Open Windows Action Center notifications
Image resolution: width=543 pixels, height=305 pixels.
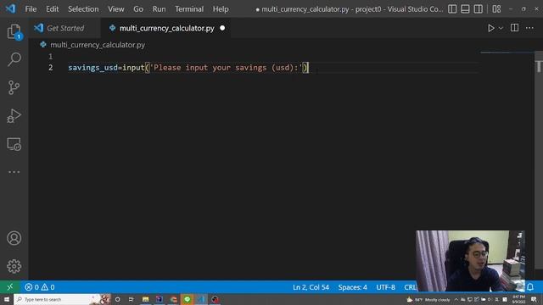(534, 299)
